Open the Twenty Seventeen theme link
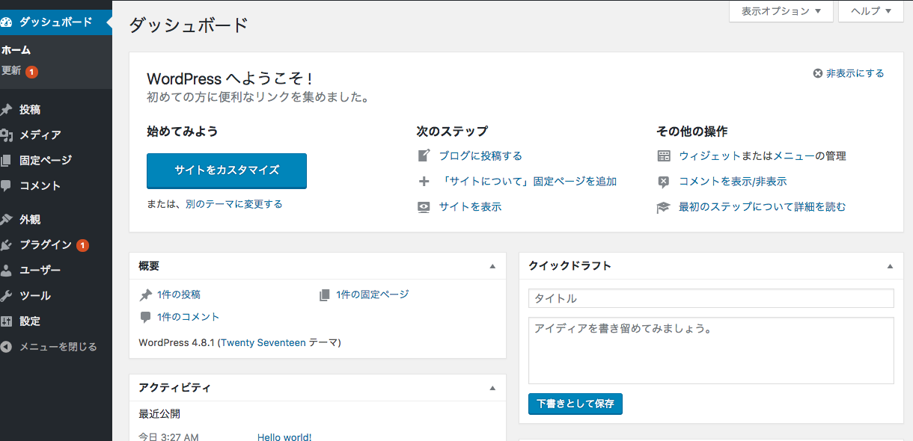This screenshot has height=441, width=913. point(263,342)
